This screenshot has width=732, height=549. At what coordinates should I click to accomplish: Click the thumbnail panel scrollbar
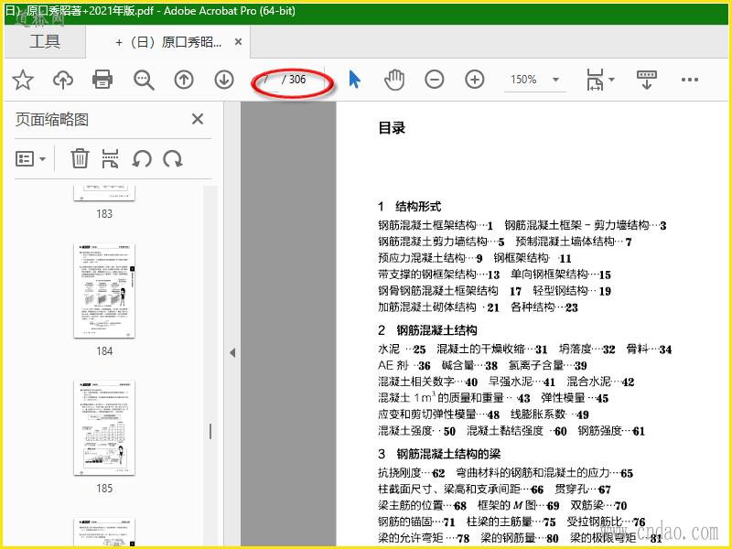(210, 431)
